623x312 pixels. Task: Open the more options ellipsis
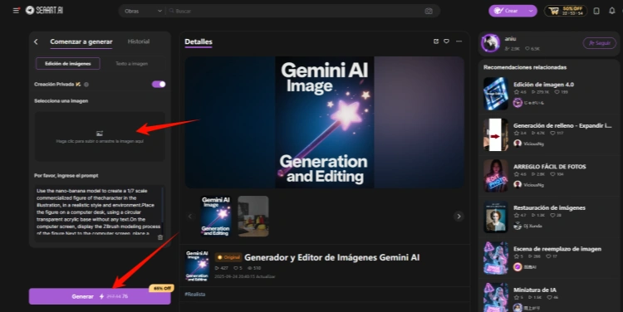click(459, 41)
